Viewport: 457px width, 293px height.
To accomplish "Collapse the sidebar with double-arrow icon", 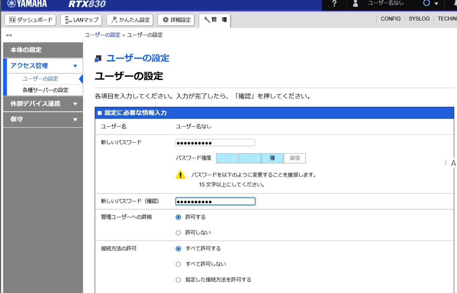I will pyautogui.click(x=8, y=35).
